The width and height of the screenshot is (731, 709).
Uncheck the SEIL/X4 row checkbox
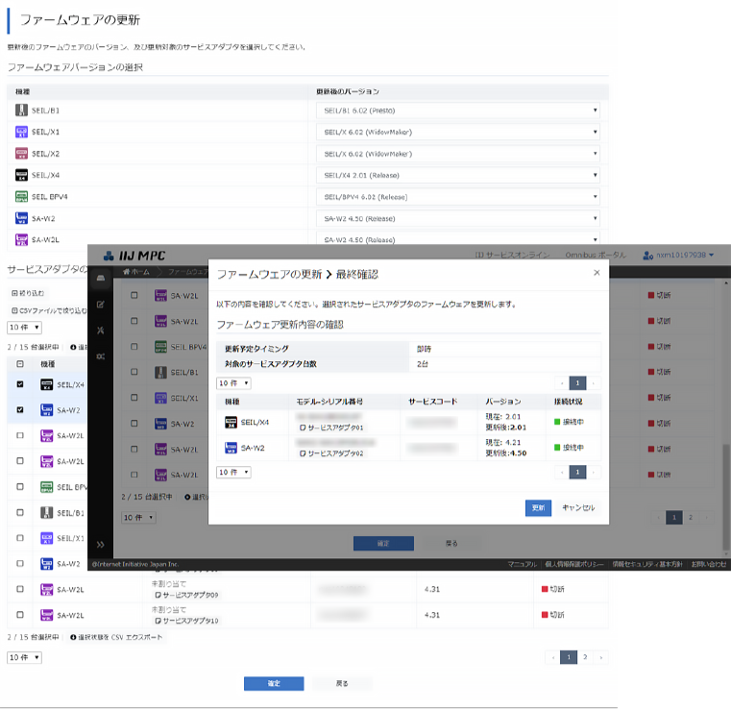point(20,384)
